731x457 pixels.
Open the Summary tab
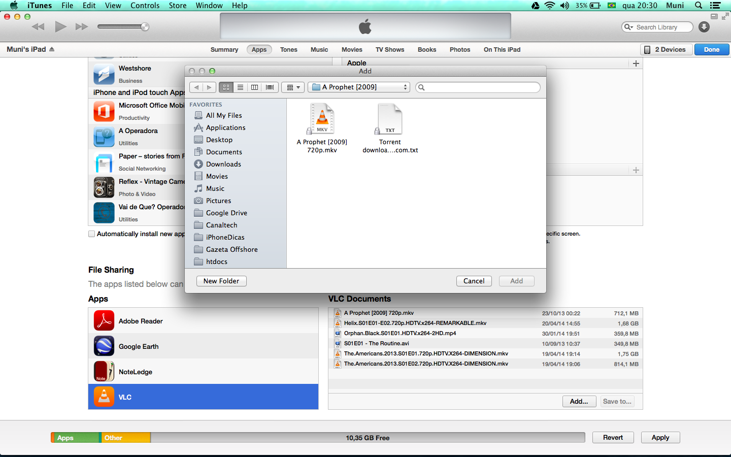point(224,50)
